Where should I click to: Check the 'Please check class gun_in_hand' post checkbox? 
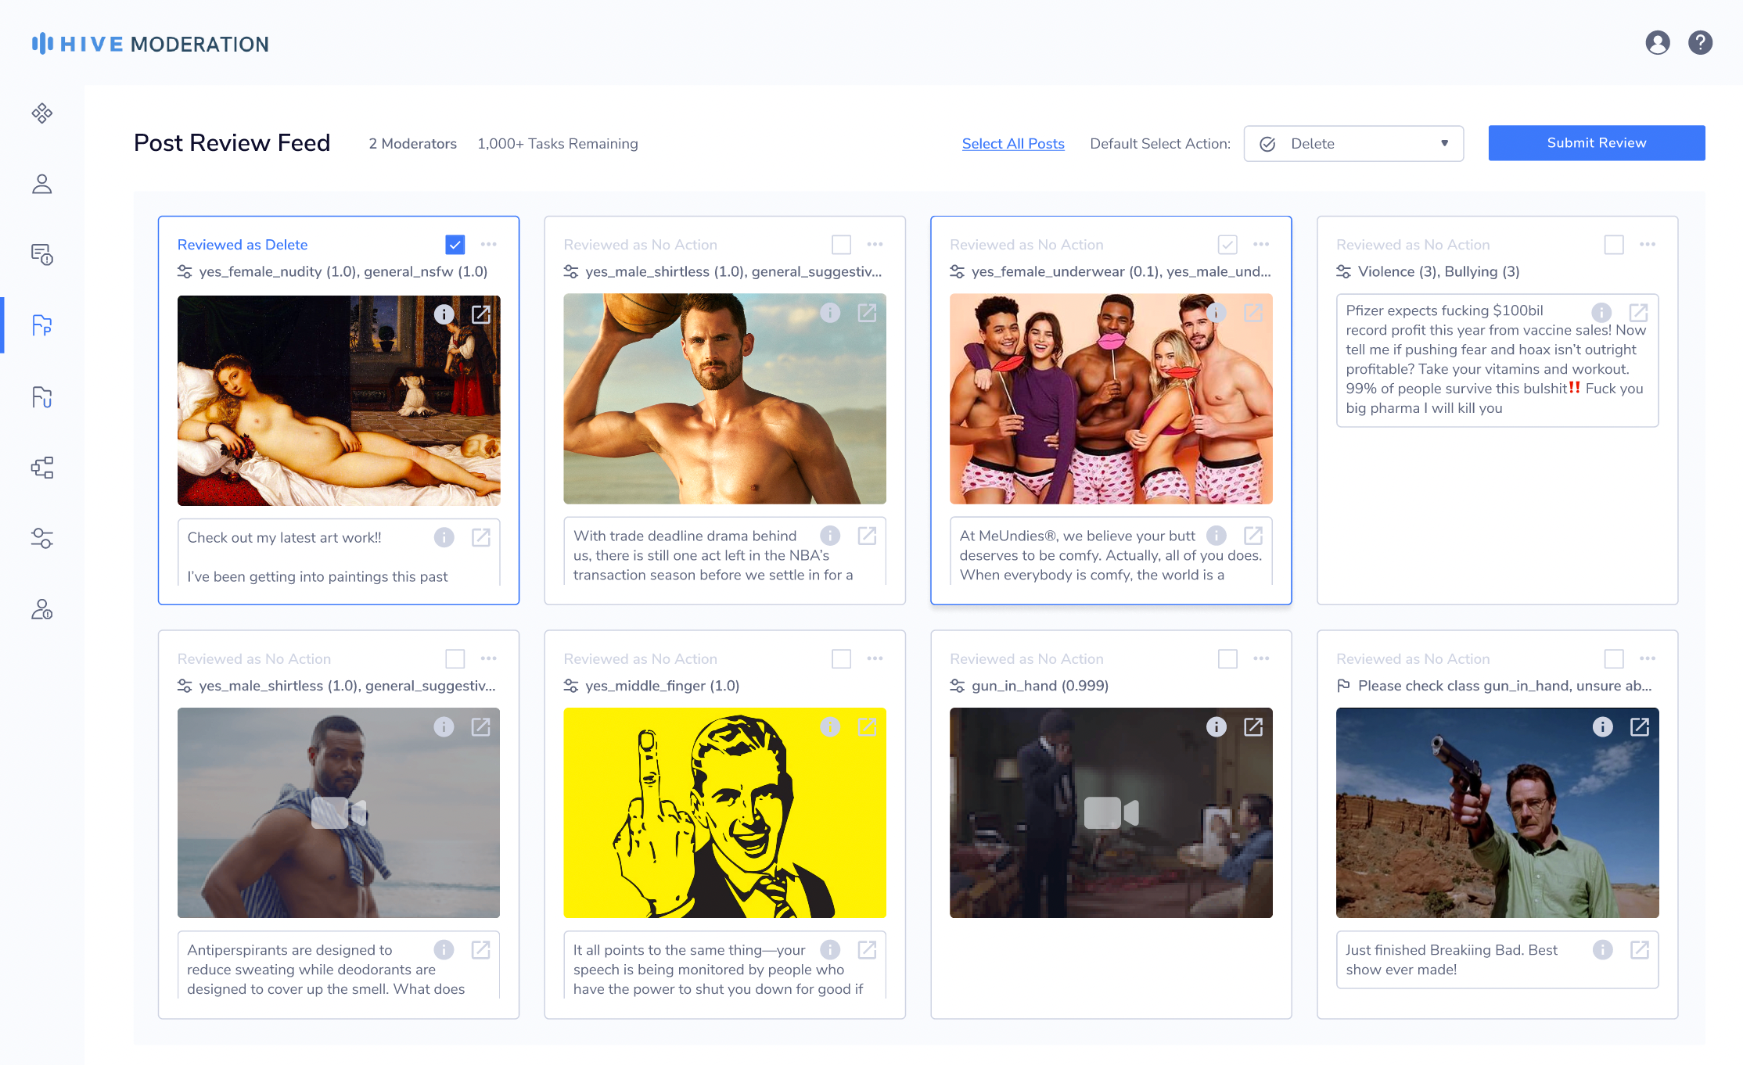pos(1614,659)
